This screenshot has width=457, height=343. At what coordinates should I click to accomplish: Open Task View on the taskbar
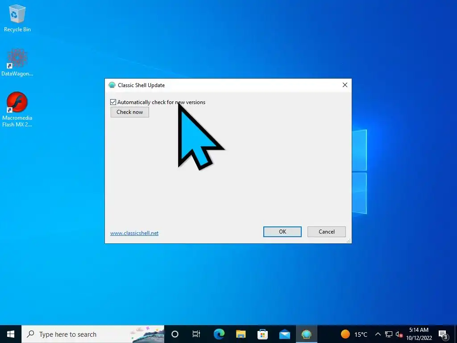tap(196, 334)
